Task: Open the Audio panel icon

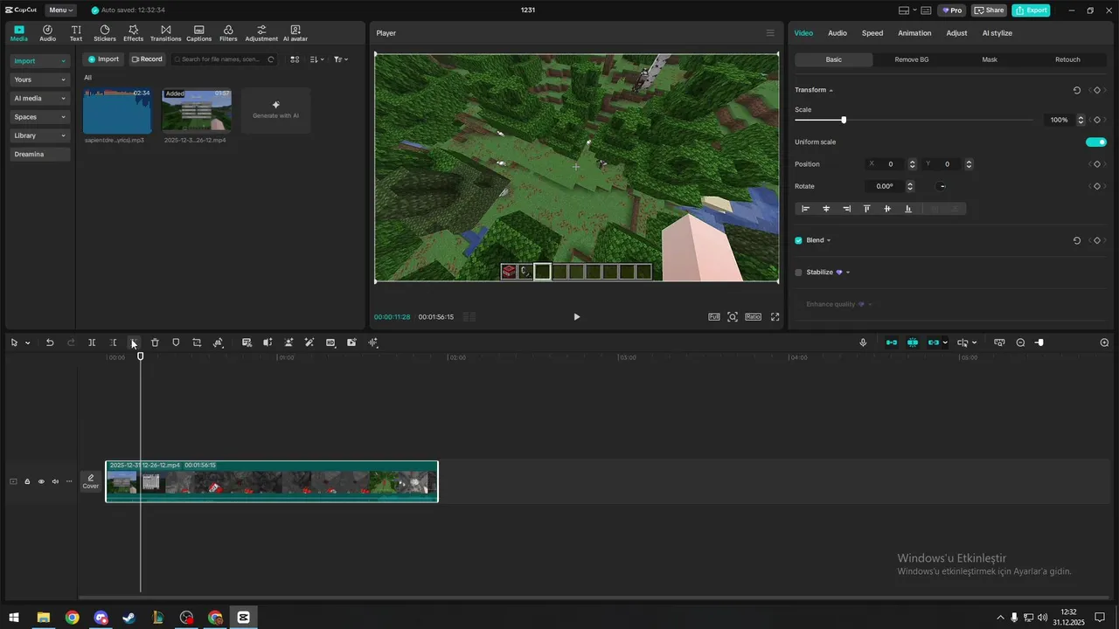Action: (x=47, y=33)
